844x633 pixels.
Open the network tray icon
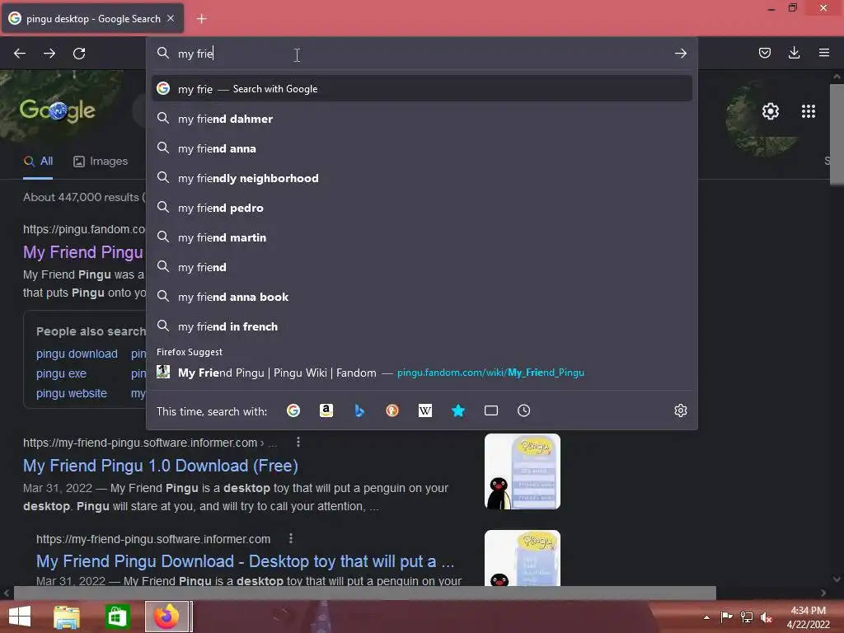point(747,617)
